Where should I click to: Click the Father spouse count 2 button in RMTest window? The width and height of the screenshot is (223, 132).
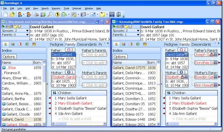70,50
